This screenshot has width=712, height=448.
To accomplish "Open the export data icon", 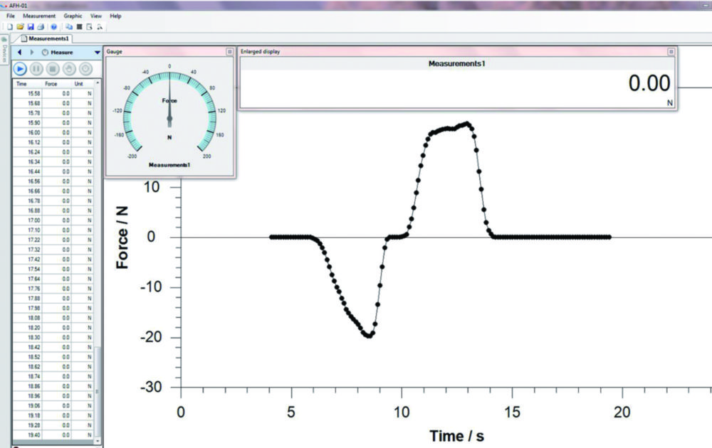I will pos(90,26).
